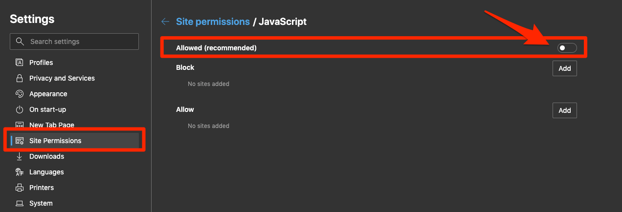Click the Appearance palette icon
Viewport: 622px width, 212px height.
20,94
